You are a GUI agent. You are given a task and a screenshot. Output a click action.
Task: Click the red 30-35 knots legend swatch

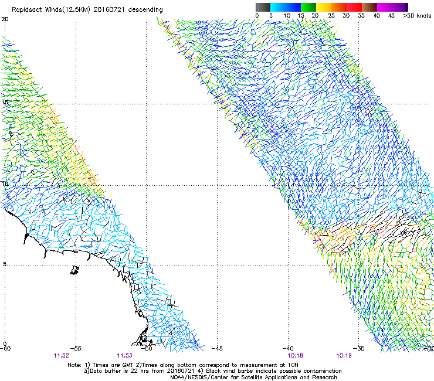[x=354, y=7]
